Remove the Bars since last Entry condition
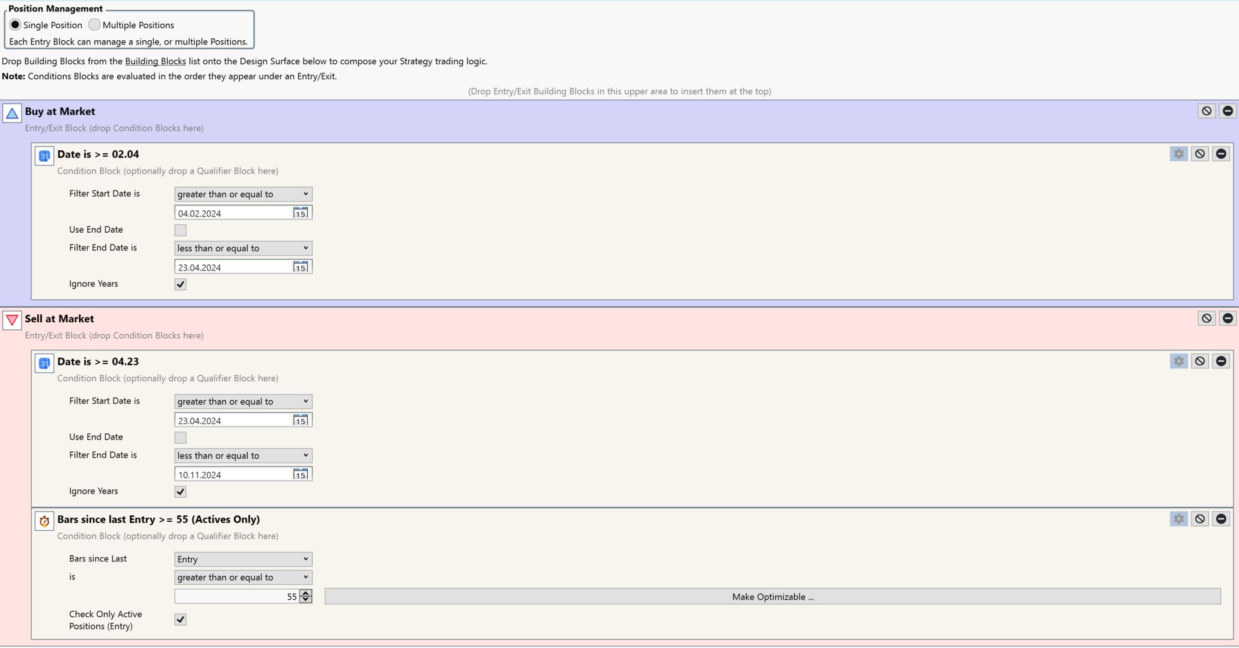This screenshot has height=648, width=1239. 1221,519
